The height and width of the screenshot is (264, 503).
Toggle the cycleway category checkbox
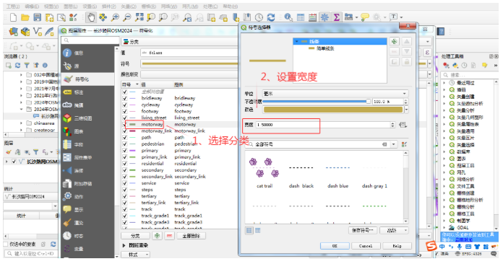[x=125, y=105]
